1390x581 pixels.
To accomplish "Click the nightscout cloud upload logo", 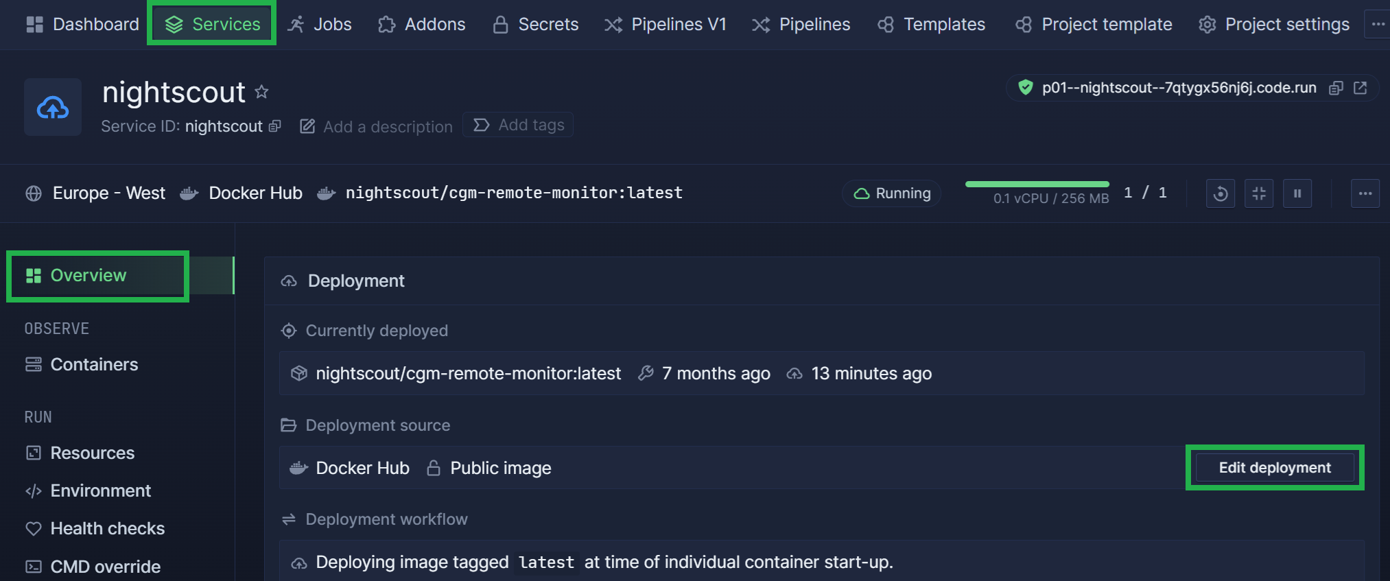I will coord(53,107).
